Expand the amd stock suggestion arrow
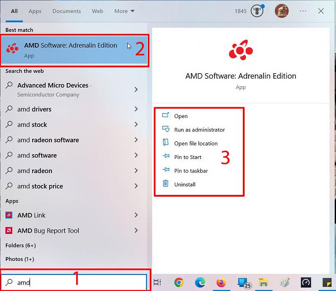Image resolution: width=336 pixels, height=291 pixels. click(136, 124)
